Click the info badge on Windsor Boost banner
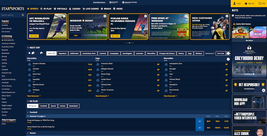The height and width of the screenshot is (136, 267). click(x=105, y=16)
